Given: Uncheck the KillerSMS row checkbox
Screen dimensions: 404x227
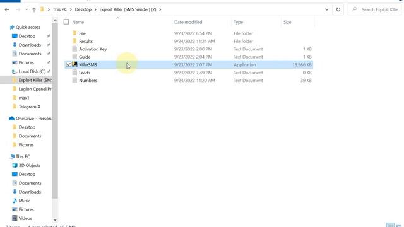Looking at the screenshot, I should click(68, 64).
